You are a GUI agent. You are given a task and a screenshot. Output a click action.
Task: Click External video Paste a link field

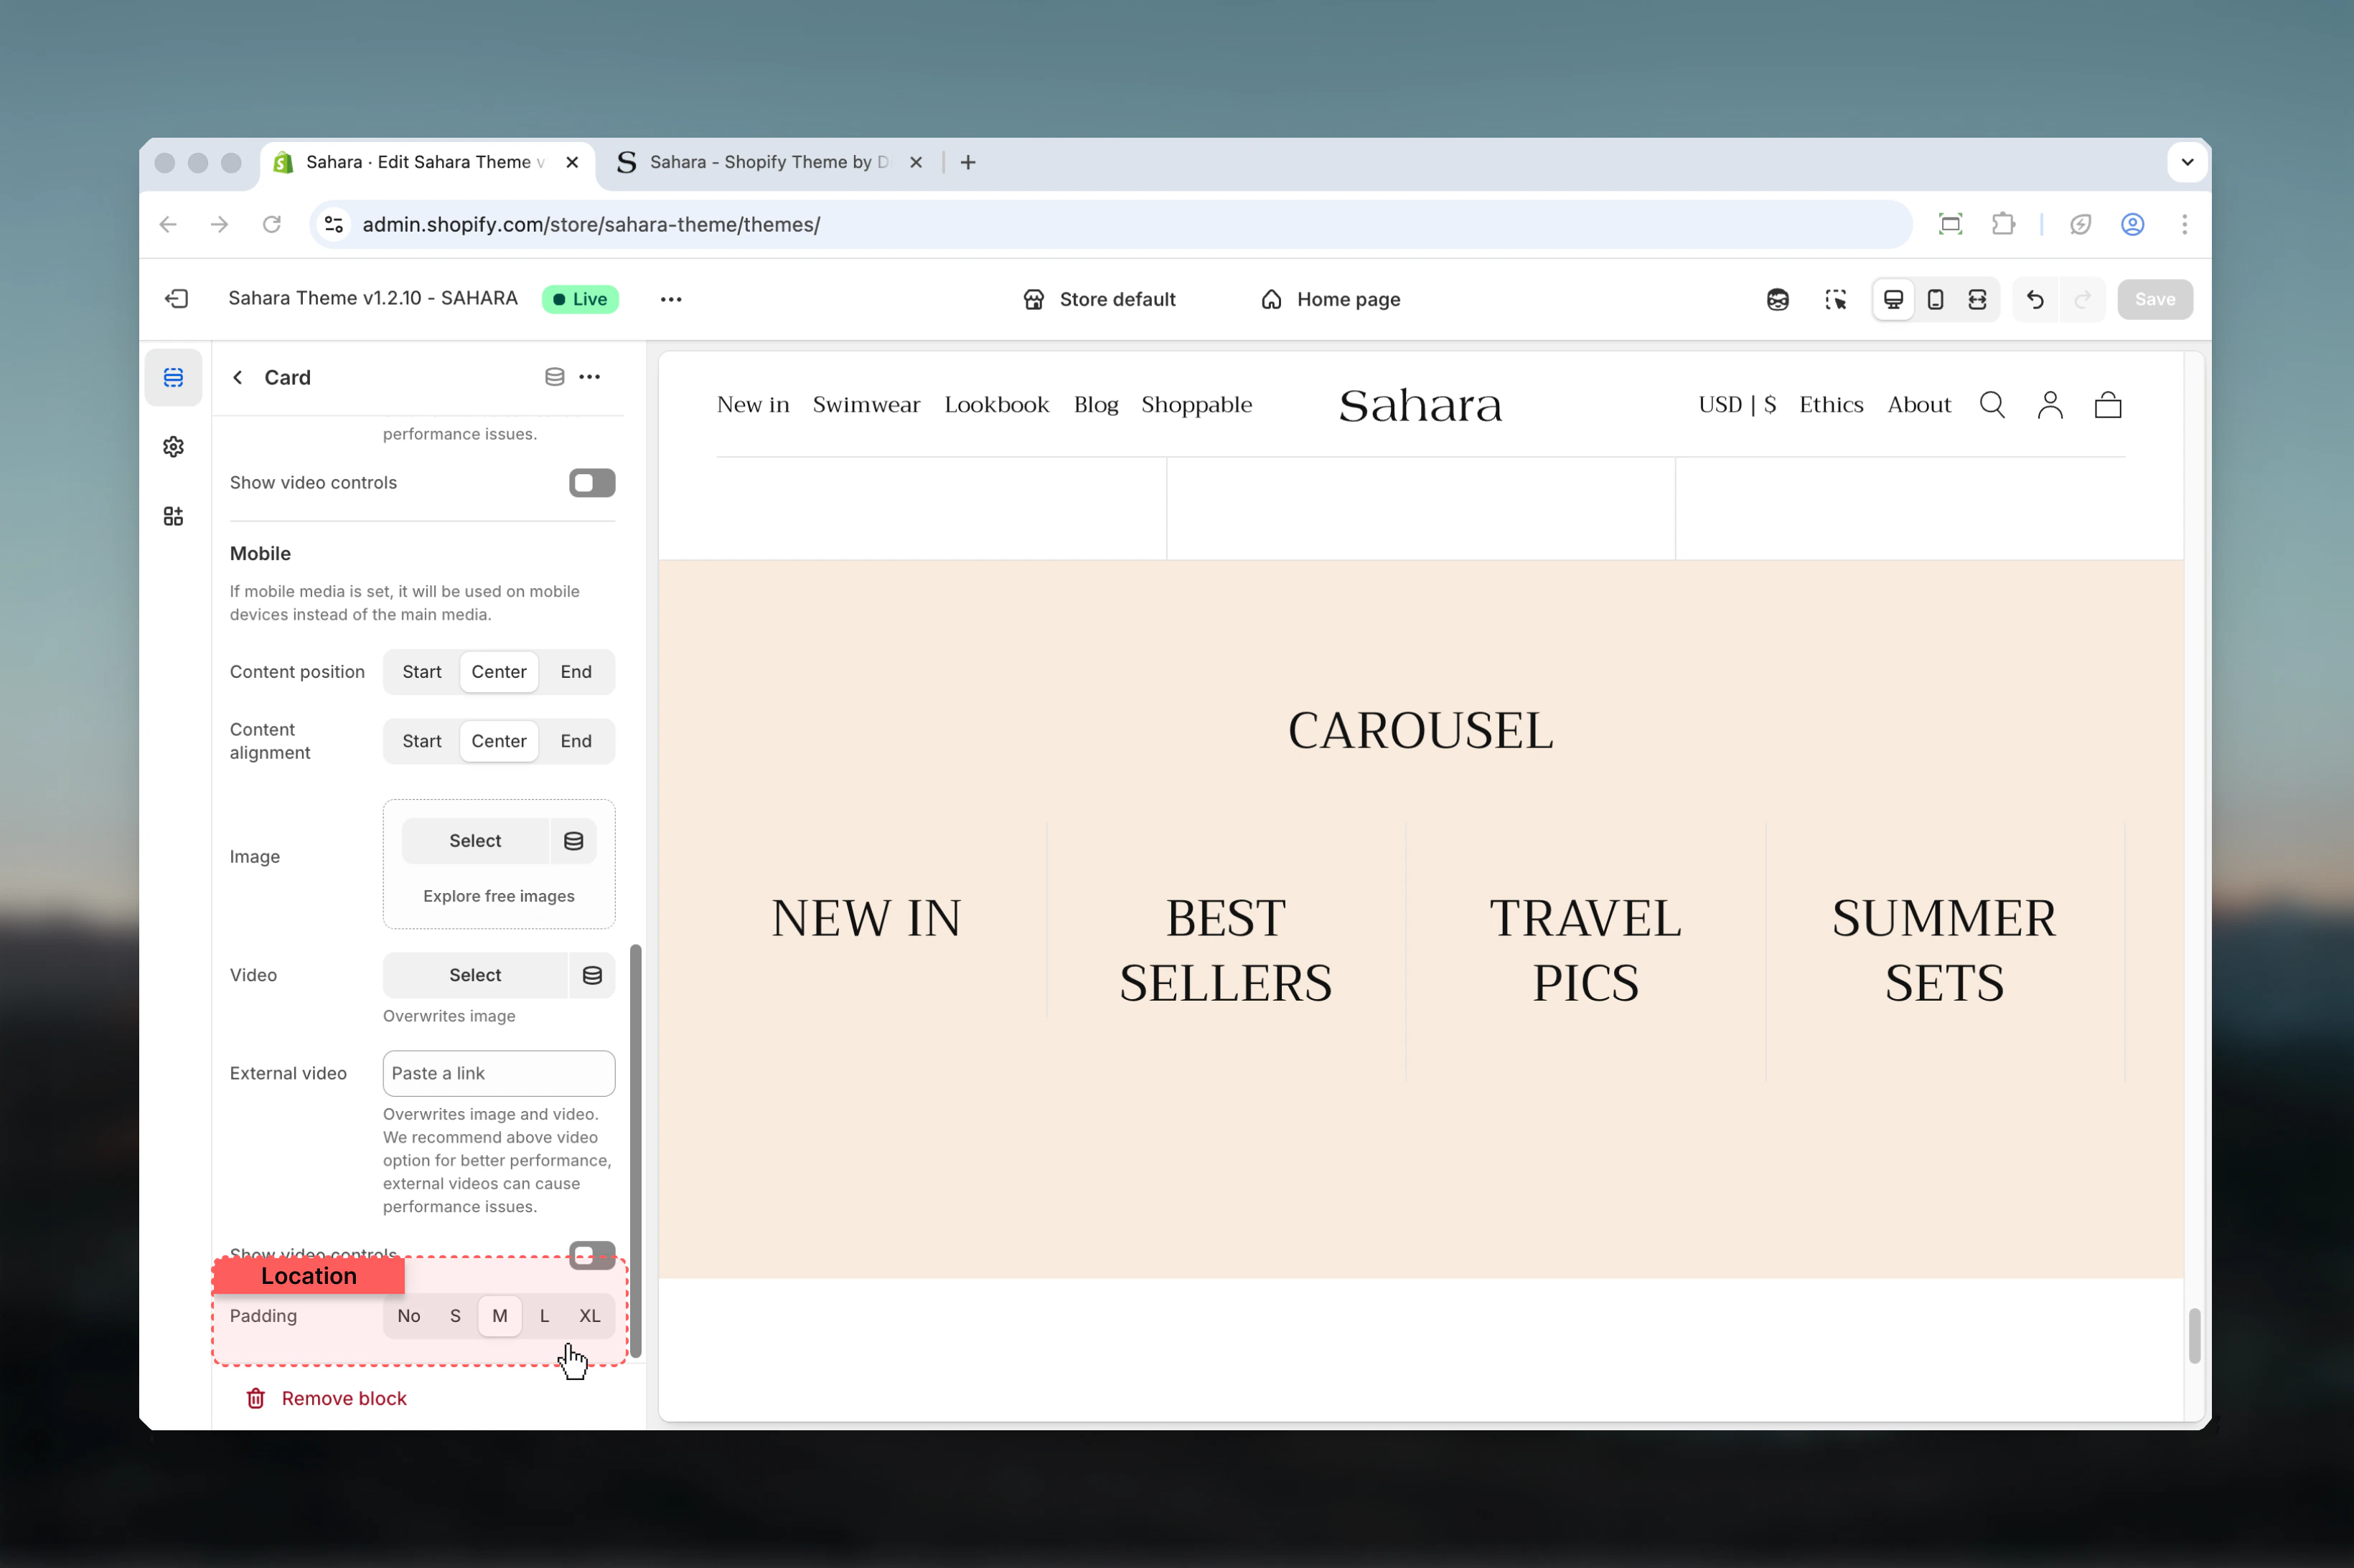click(x=500, y=1073)
